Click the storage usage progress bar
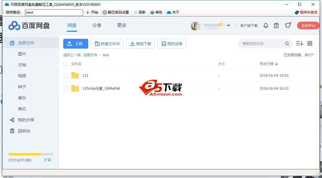Screen dimensions: 322x178 click(x=31, y=154)
